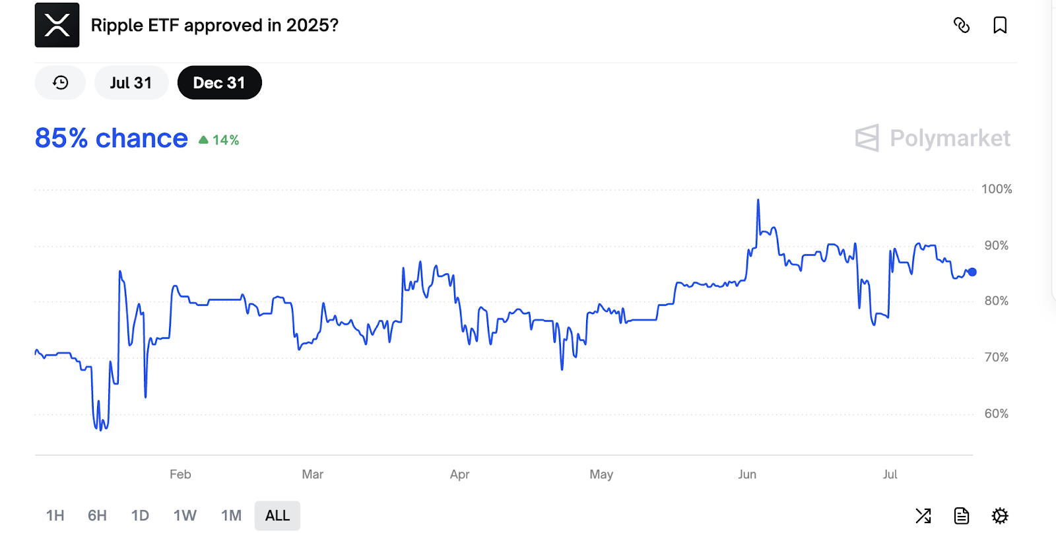
Task: Set chart timeframe to 1W
Action: (x=185, y=515)
